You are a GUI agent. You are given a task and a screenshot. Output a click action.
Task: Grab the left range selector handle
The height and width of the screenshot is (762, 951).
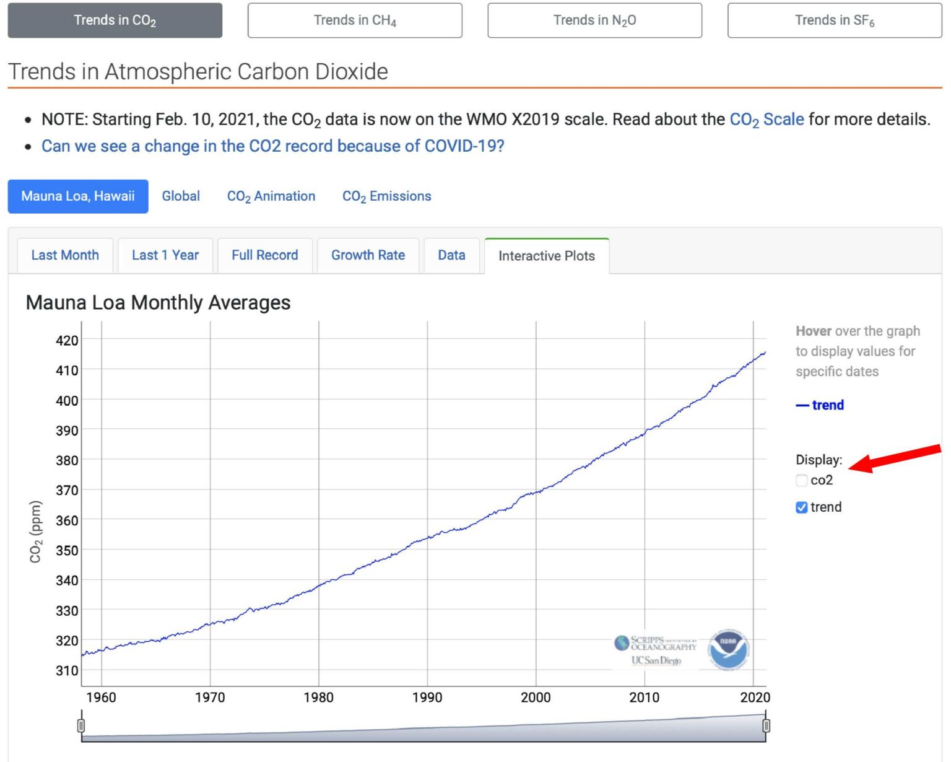[x=81, y=725]
